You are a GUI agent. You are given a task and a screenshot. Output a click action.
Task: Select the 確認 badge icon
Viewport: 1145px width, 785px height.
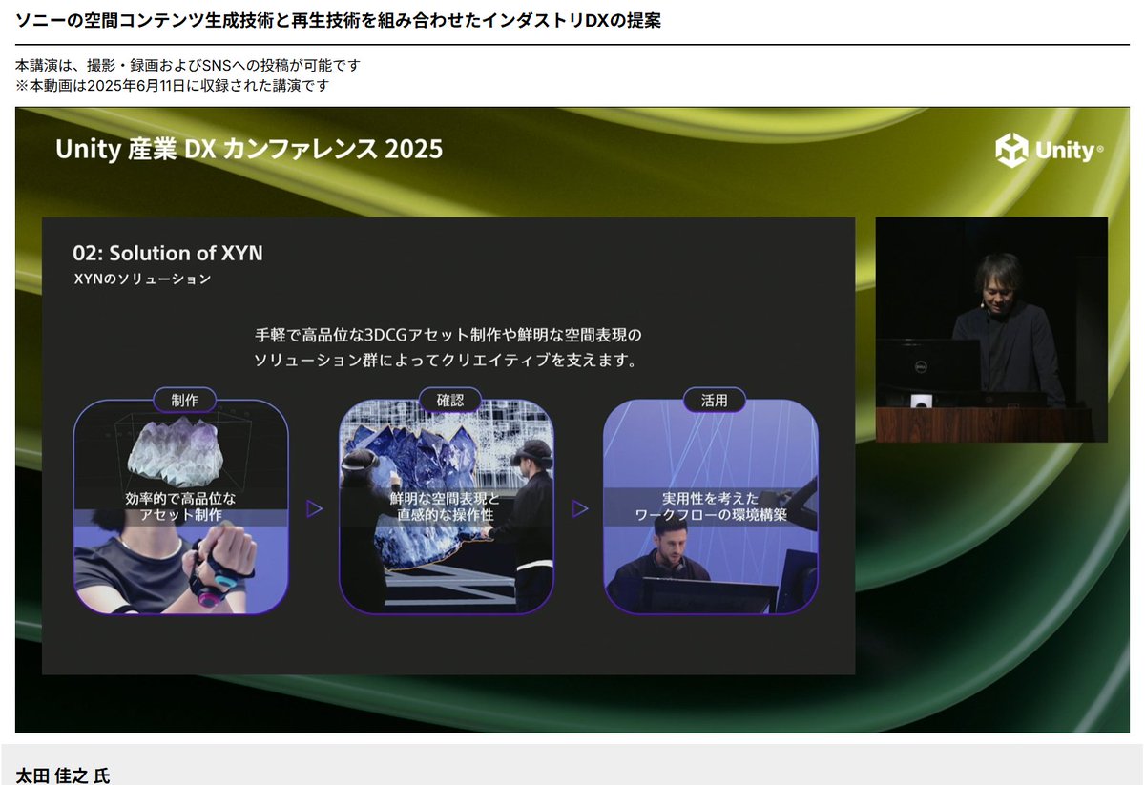(x=451, y=400)
